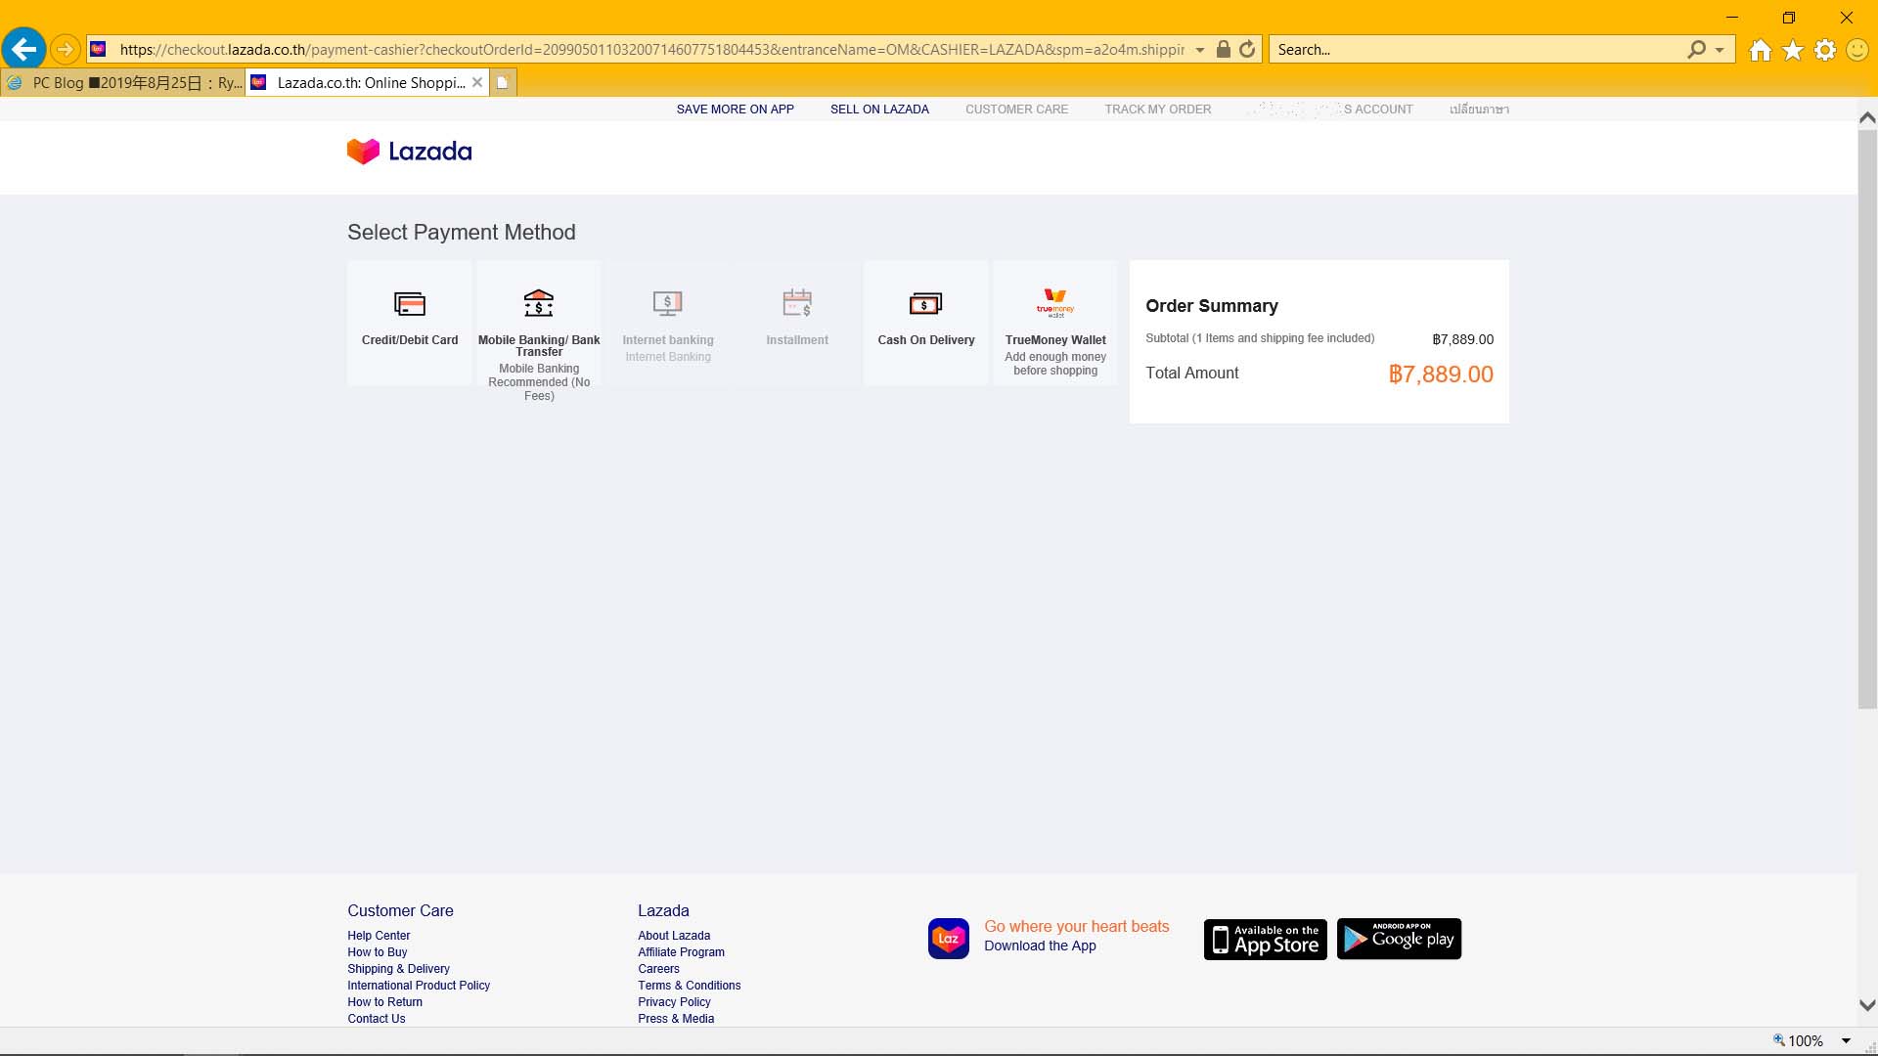Image resolution: width=1878 pixels, height=1056 pixels.
Task: Click 'Go where your heart beats' text
Action: [1076, 927]
